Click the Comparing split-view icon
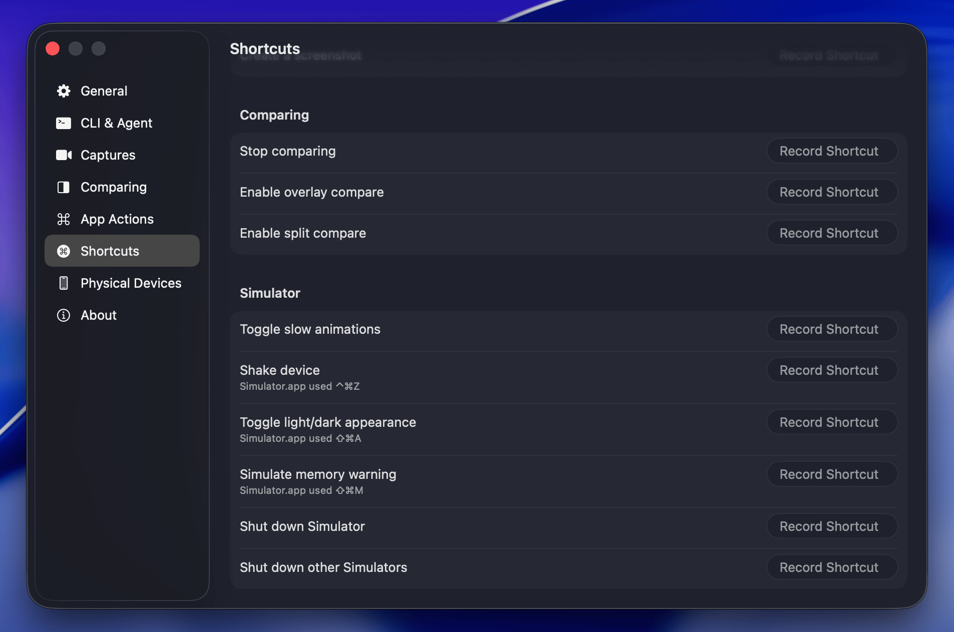 coord(64,187)
